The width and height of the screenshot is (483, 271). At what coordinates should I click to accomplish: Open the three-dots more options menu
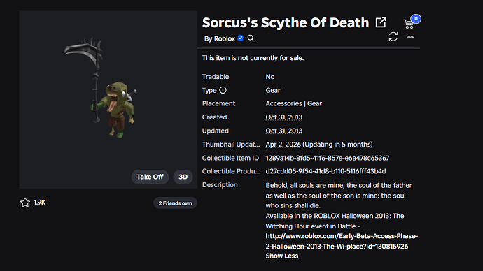[x=410, y=36]
